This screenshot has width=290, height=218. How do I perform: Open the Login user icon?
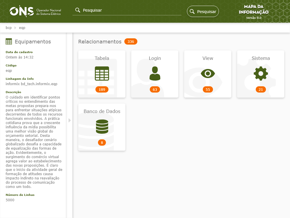click(155, 74)
